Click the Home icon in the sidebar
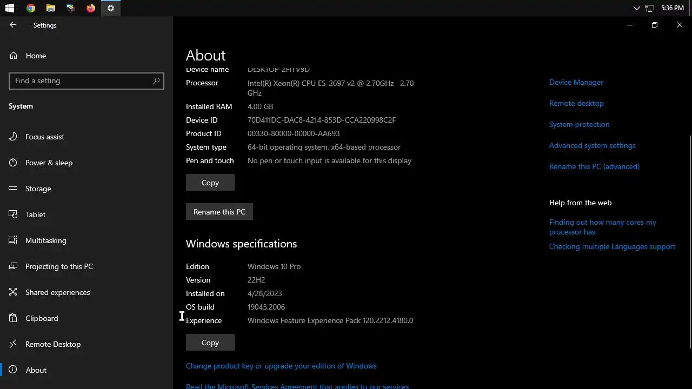This screenshot has height=389, width=692. click(x=14, y=55)
